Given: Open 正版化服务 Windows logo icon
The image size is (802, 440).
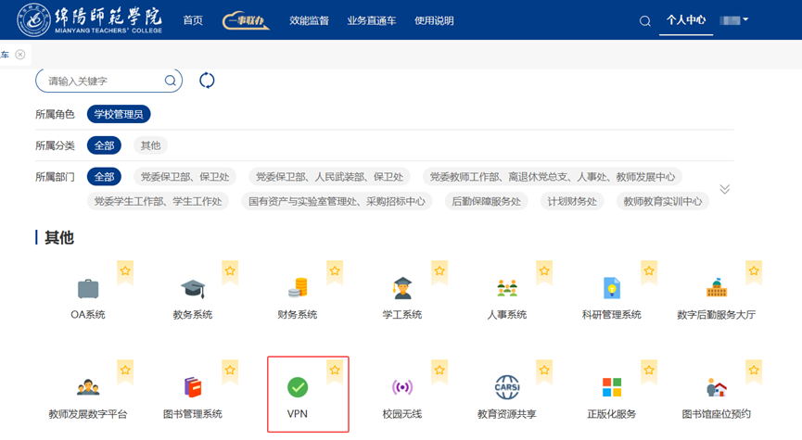Looking at the screenshot, I should (x=612, y=387).
